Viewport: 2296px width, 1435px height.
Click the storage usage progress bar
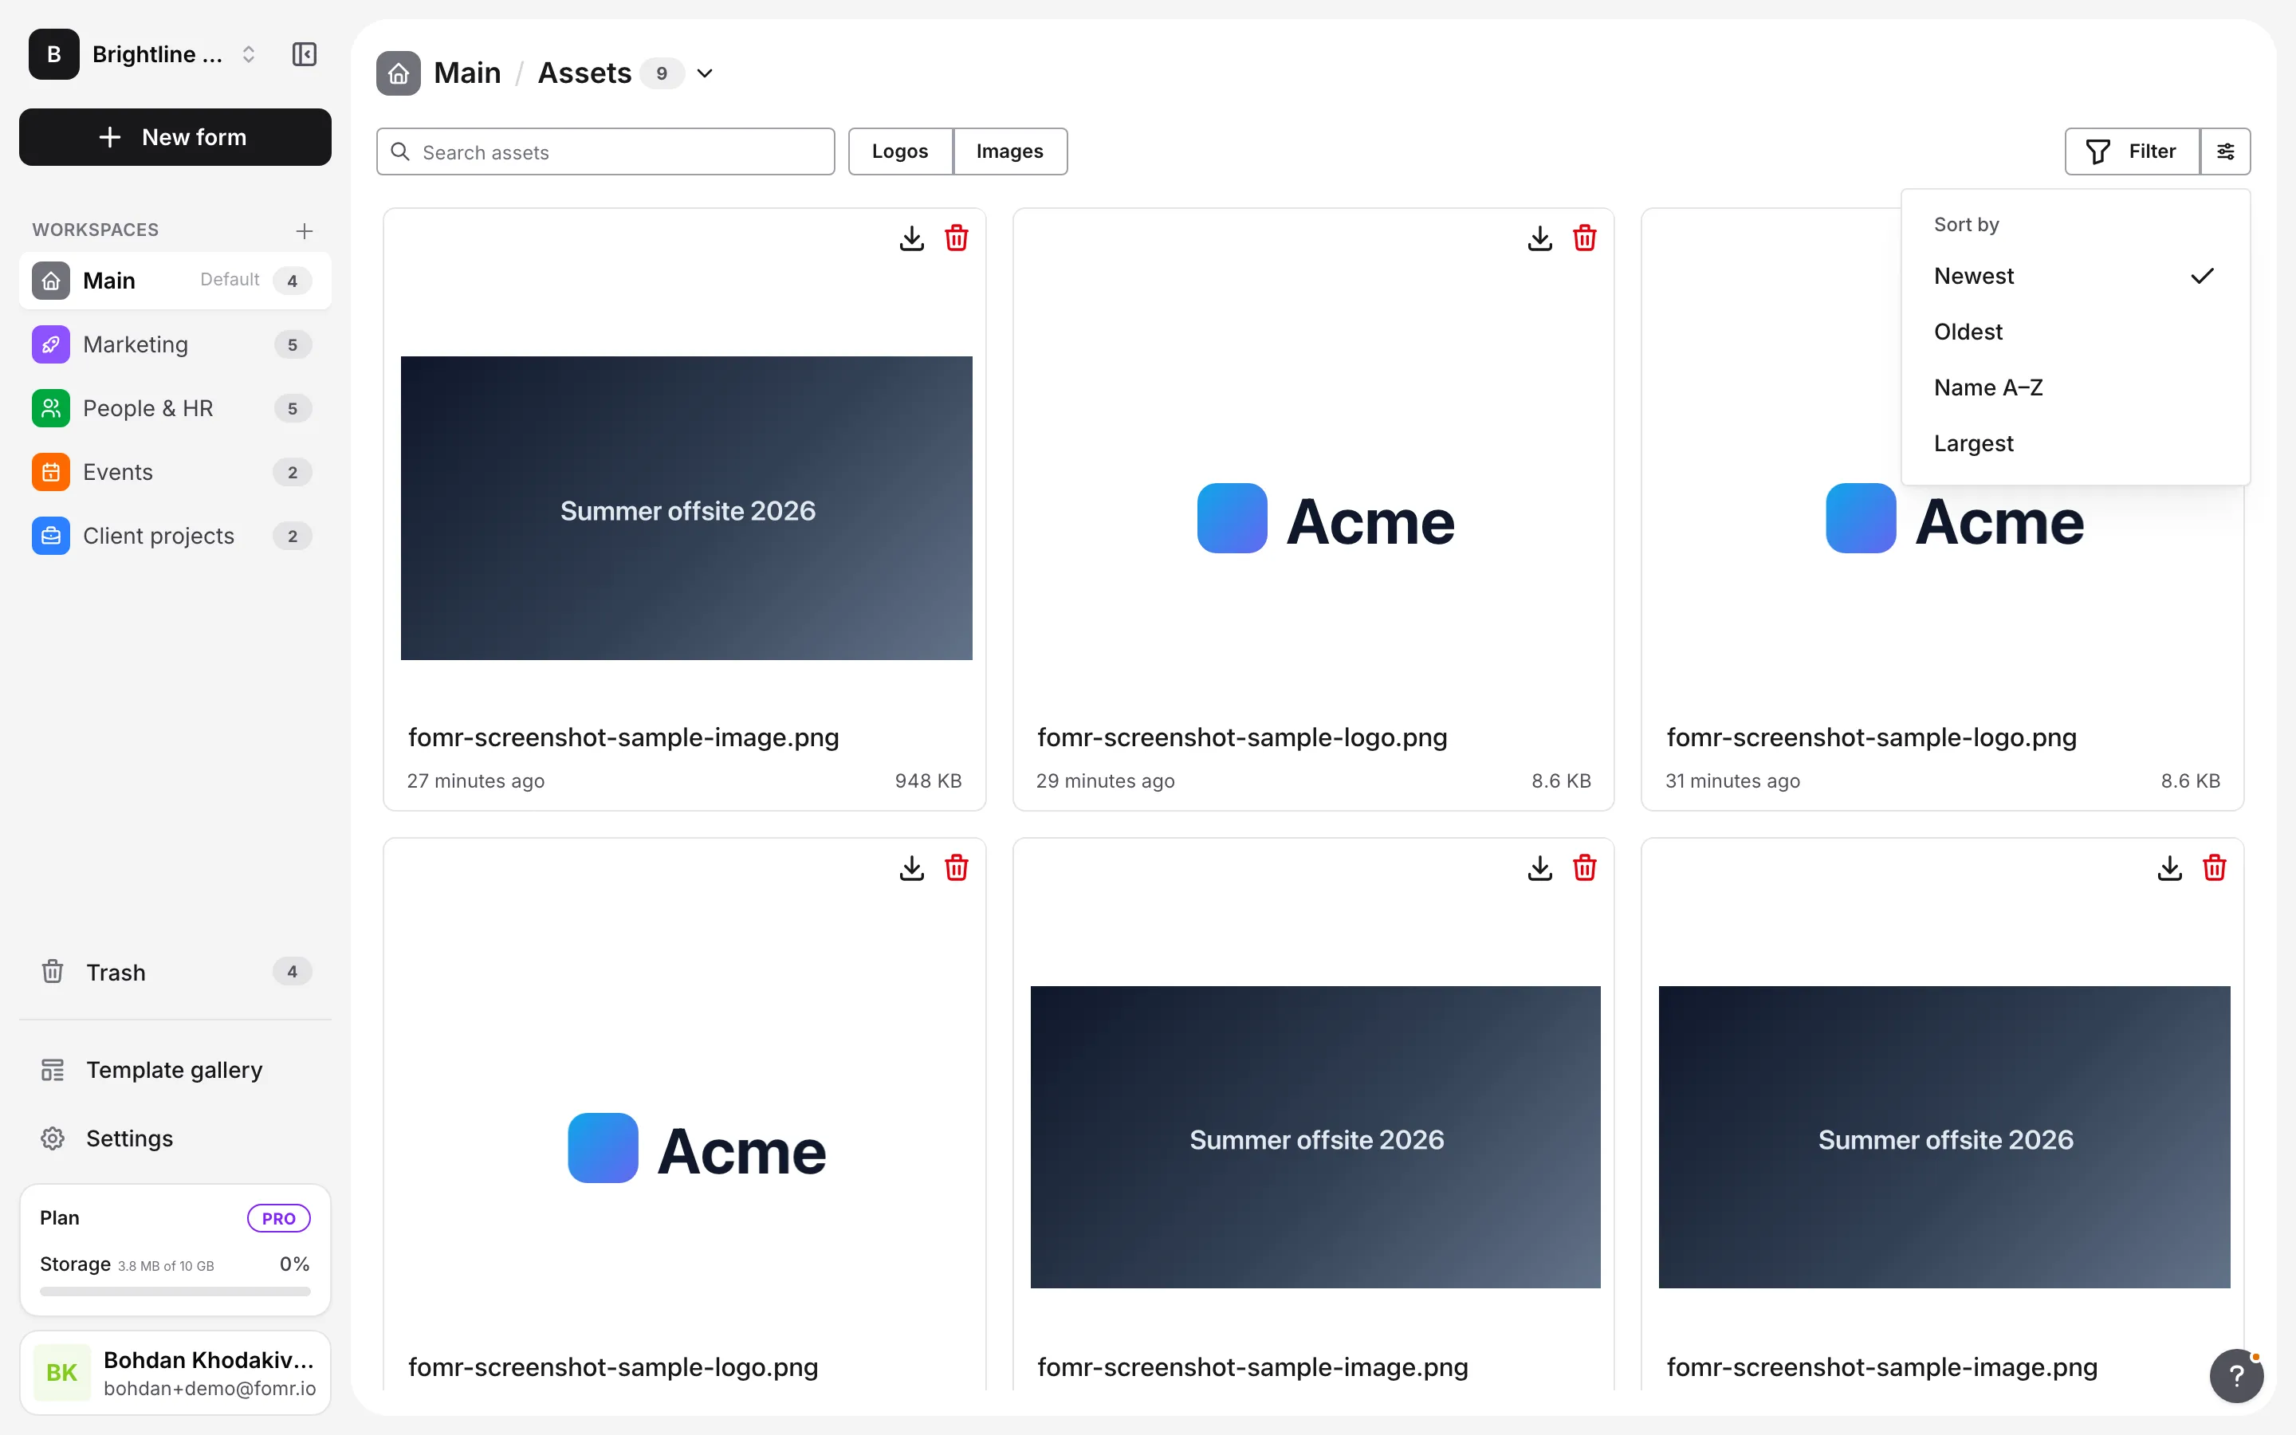[x=175, y=1291]
